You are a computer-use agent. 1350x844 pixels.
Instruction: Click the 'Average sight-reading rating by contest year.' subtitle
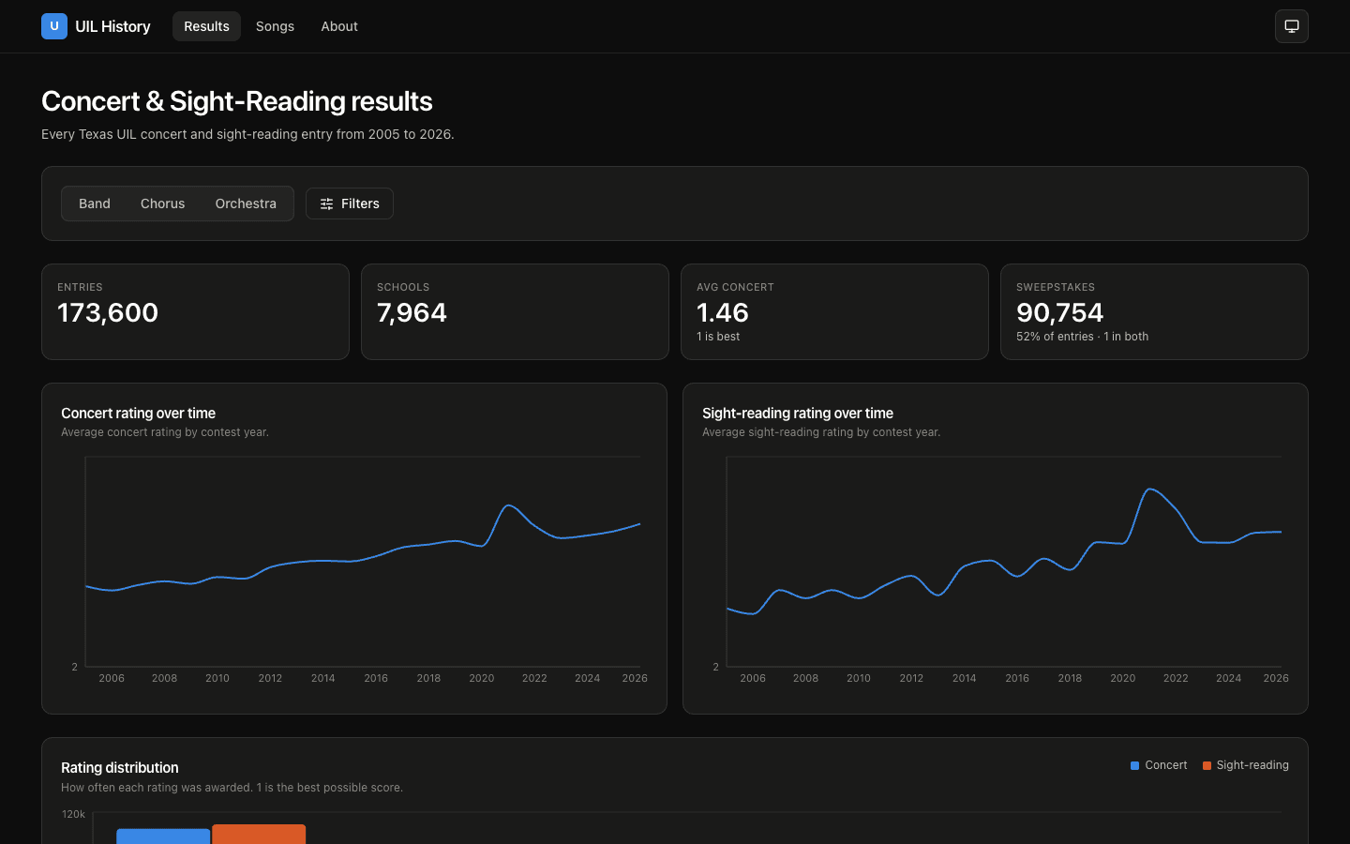click(x=821, y=432)
